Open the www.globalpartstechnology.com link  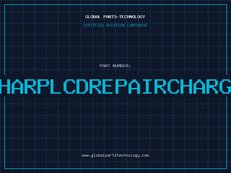coord(115,155)
